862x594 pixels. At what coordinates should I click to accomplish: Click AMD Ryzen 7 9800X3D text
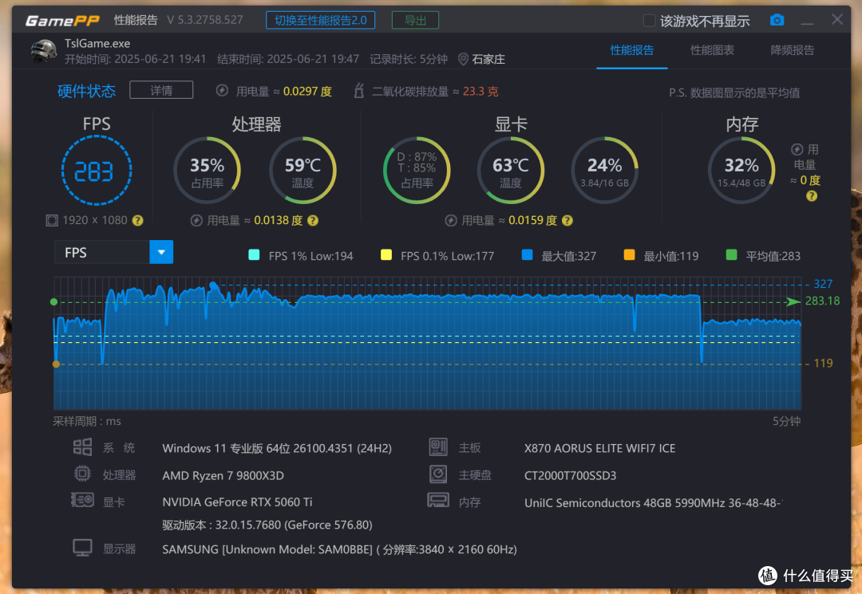click(223, 475)
